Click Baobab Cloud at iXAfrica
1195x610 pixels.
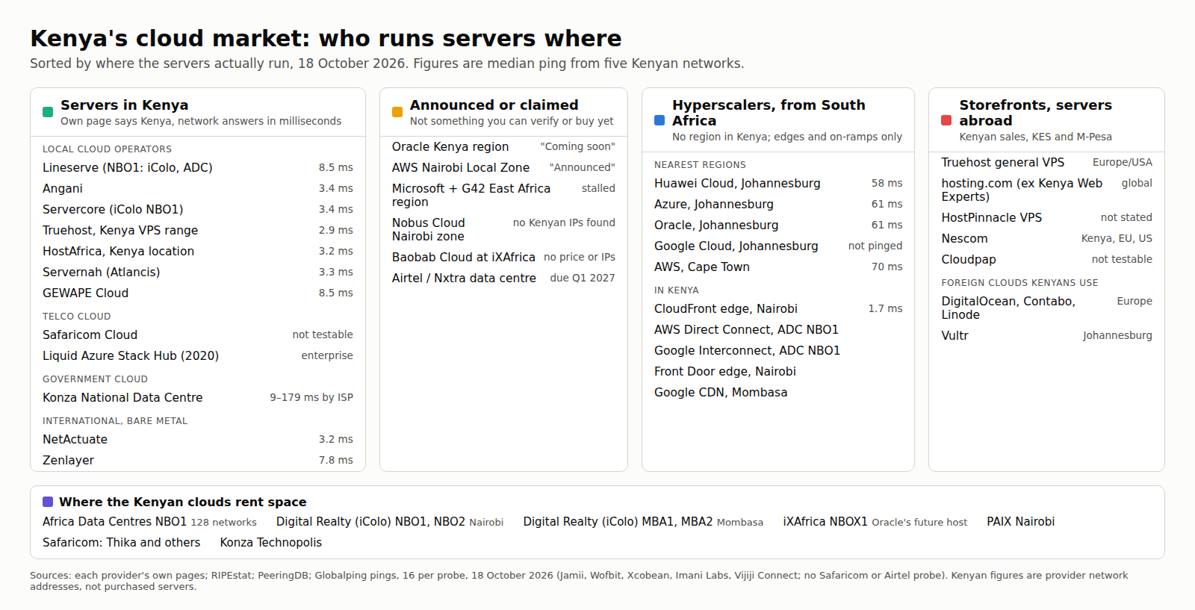[503, 257]
